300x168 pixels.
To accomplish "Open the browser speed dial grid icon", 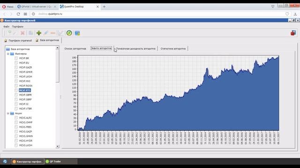I will coord(25,14).
